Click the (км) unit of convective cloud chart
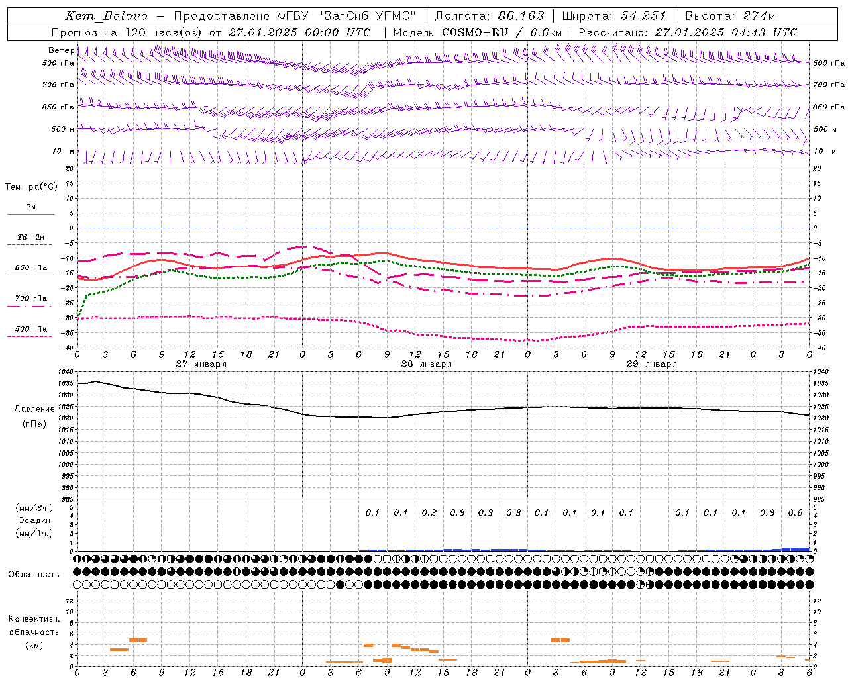 (x=34, y=645)
